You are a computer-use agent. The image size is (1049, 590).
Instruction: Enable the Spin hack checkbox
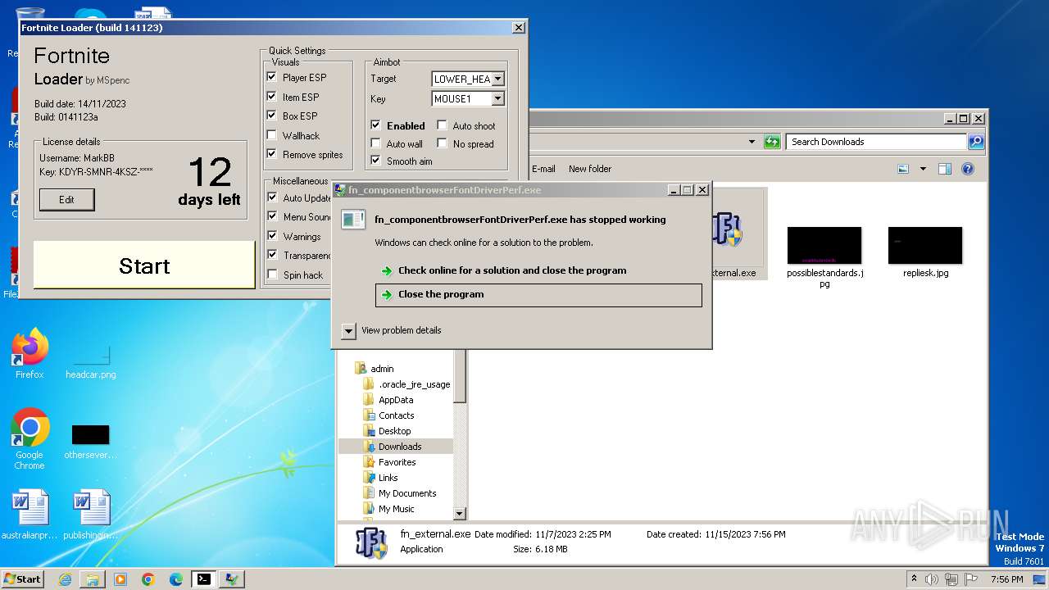point(272,275)
